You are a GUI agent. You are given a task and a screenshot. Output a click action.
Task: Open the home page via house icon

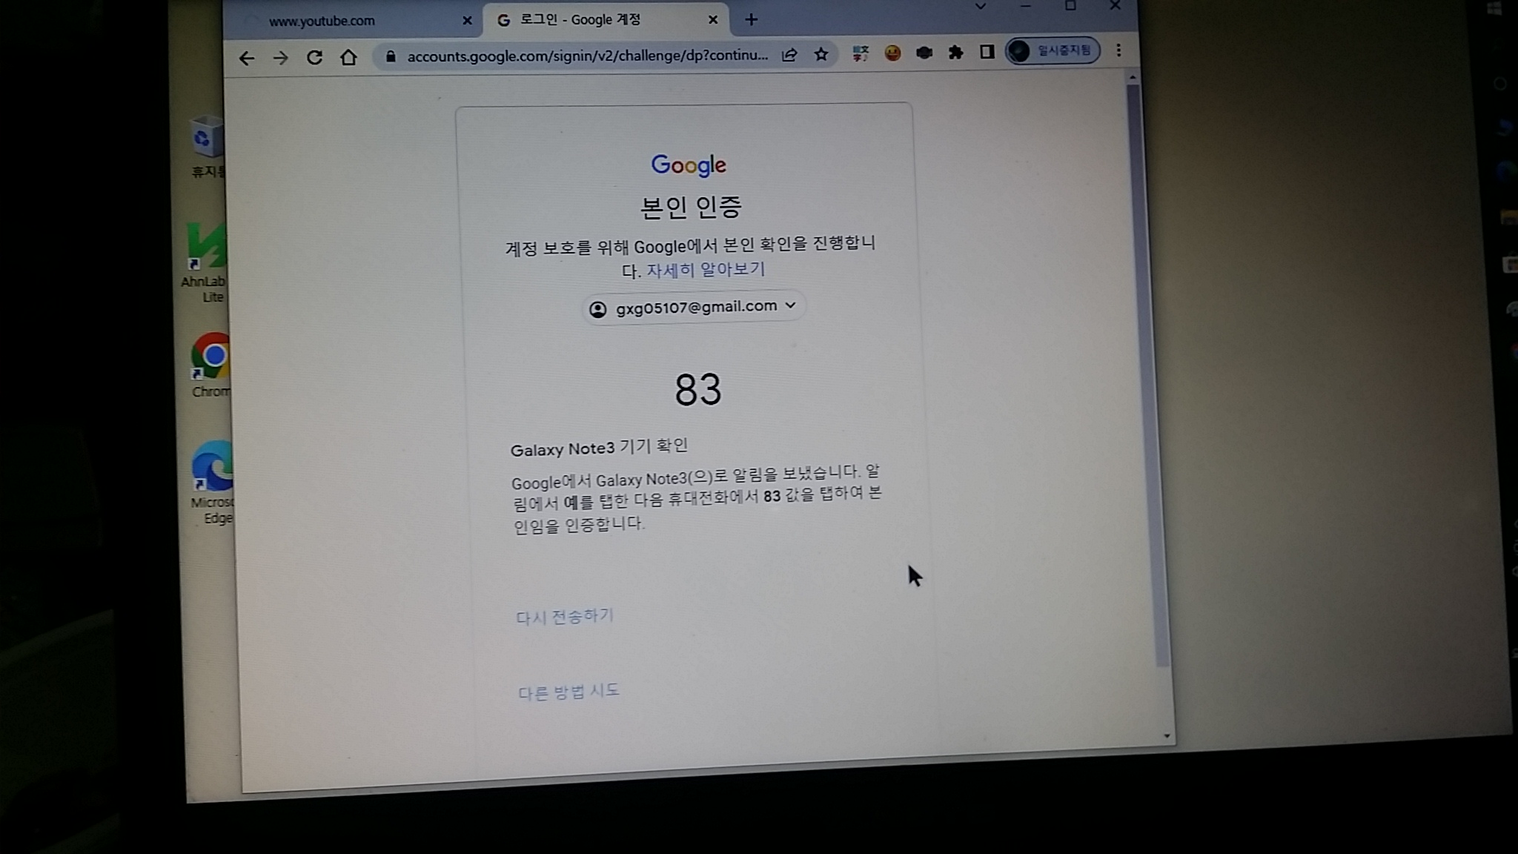348,57
